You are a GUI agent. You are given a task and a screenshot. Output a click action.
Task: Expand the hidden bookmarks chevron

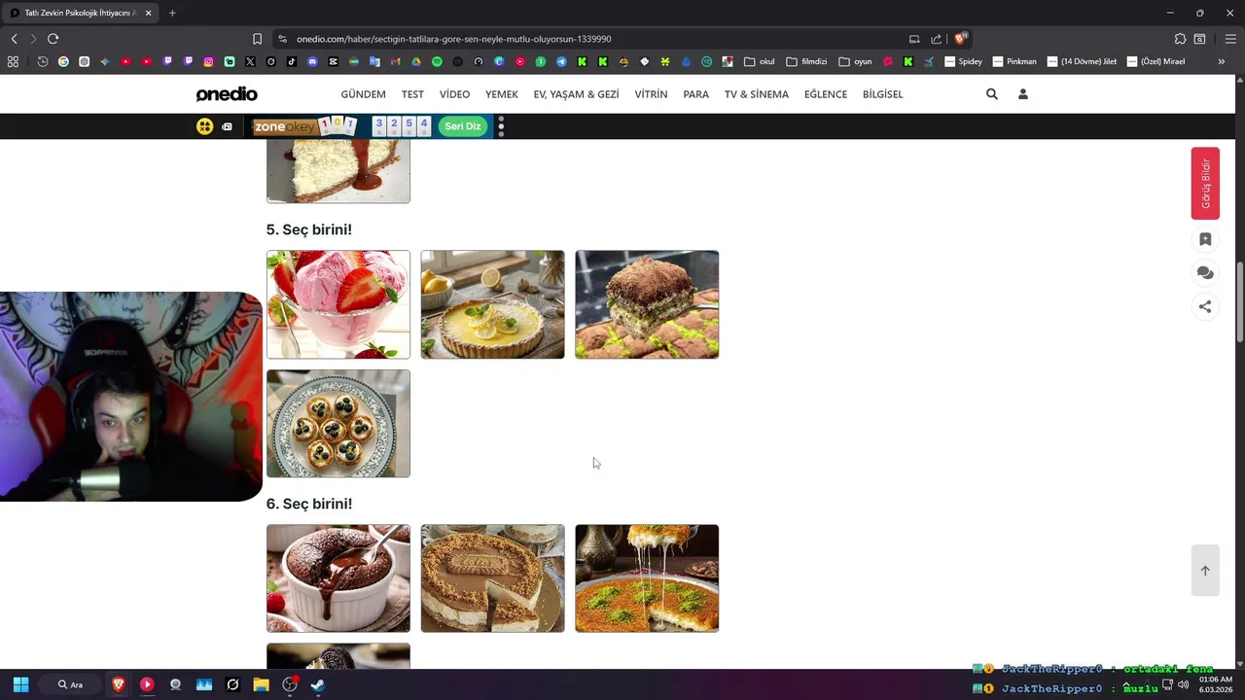click(x=1222, y=61)
